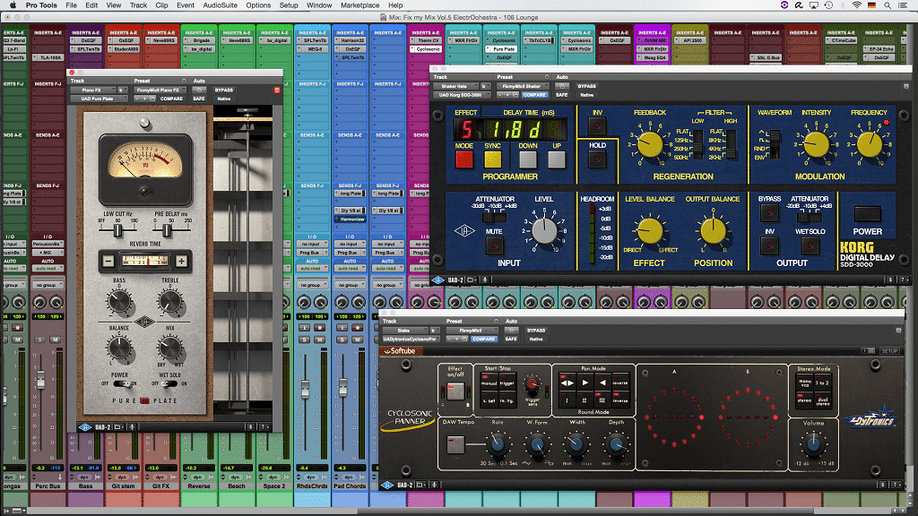The width and height of the screenshot is (918, 516).
Task: Open the UAD Pure Plate plugin selector dropdown
Action: [99, 99]
